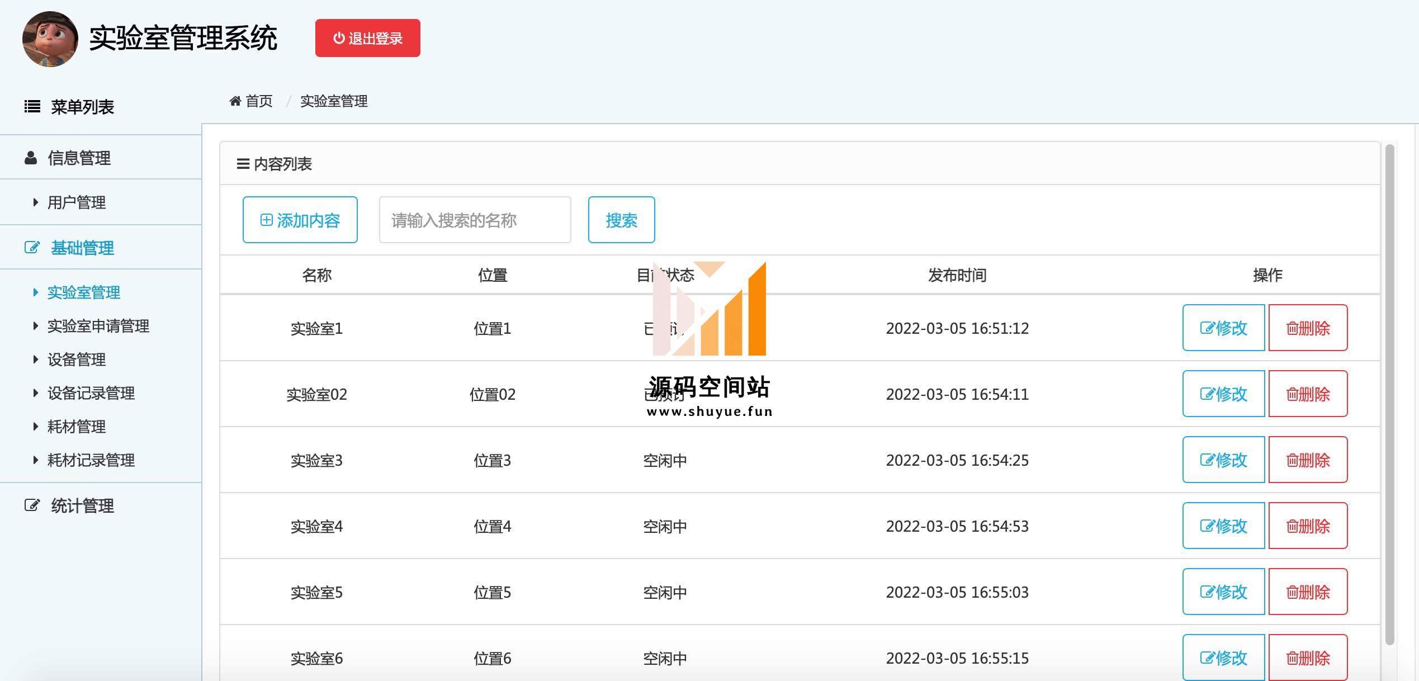Focus the 请输入搜索的名称 search field
The width and height of the screenshot is (1419, 681).
tap(475, 220)
